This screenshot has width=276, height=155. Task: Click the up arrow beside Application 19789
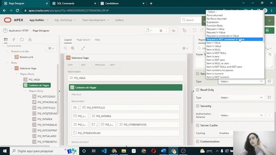click(x=5, y=31)
